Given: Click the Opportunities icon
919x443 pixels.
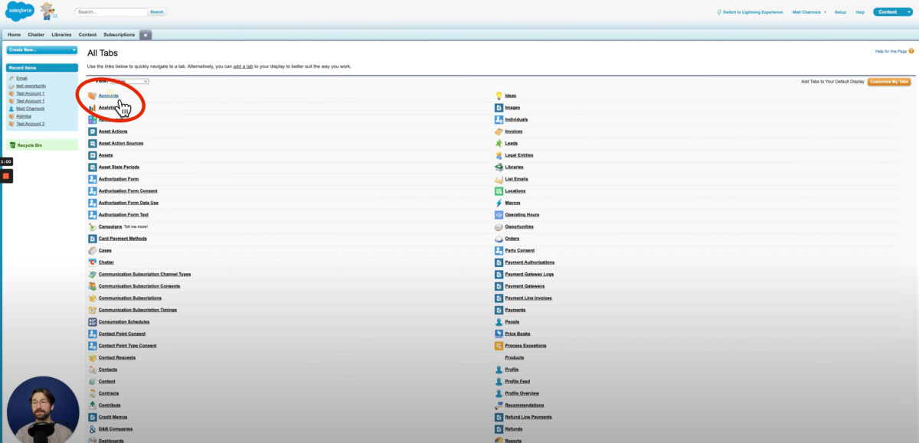Looking at the screenshot, I should tap(499, 226).
